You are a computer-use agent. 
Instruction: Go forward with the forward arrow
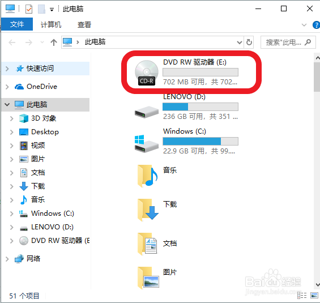coord(29,42)
